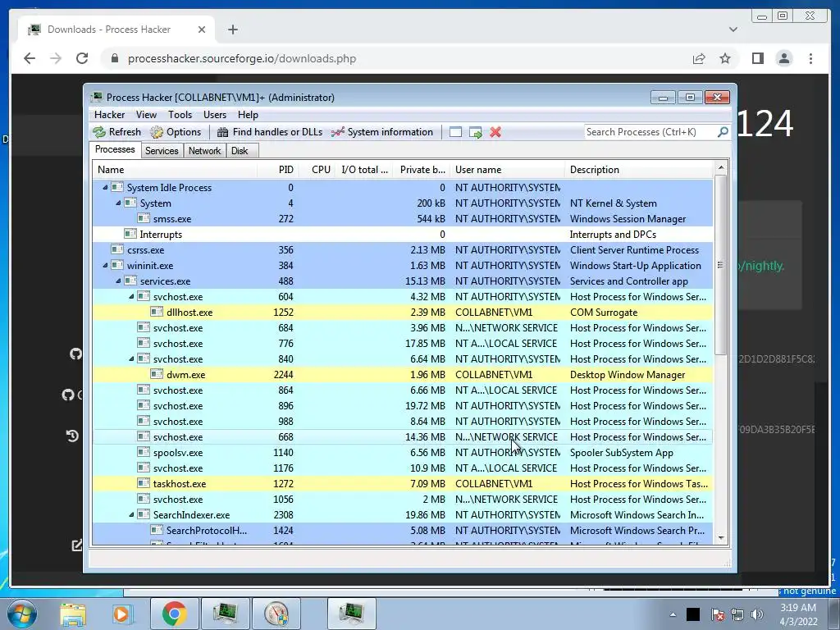Click the Chrome address bar URL

pyautogui.click(x=242, y=58)
